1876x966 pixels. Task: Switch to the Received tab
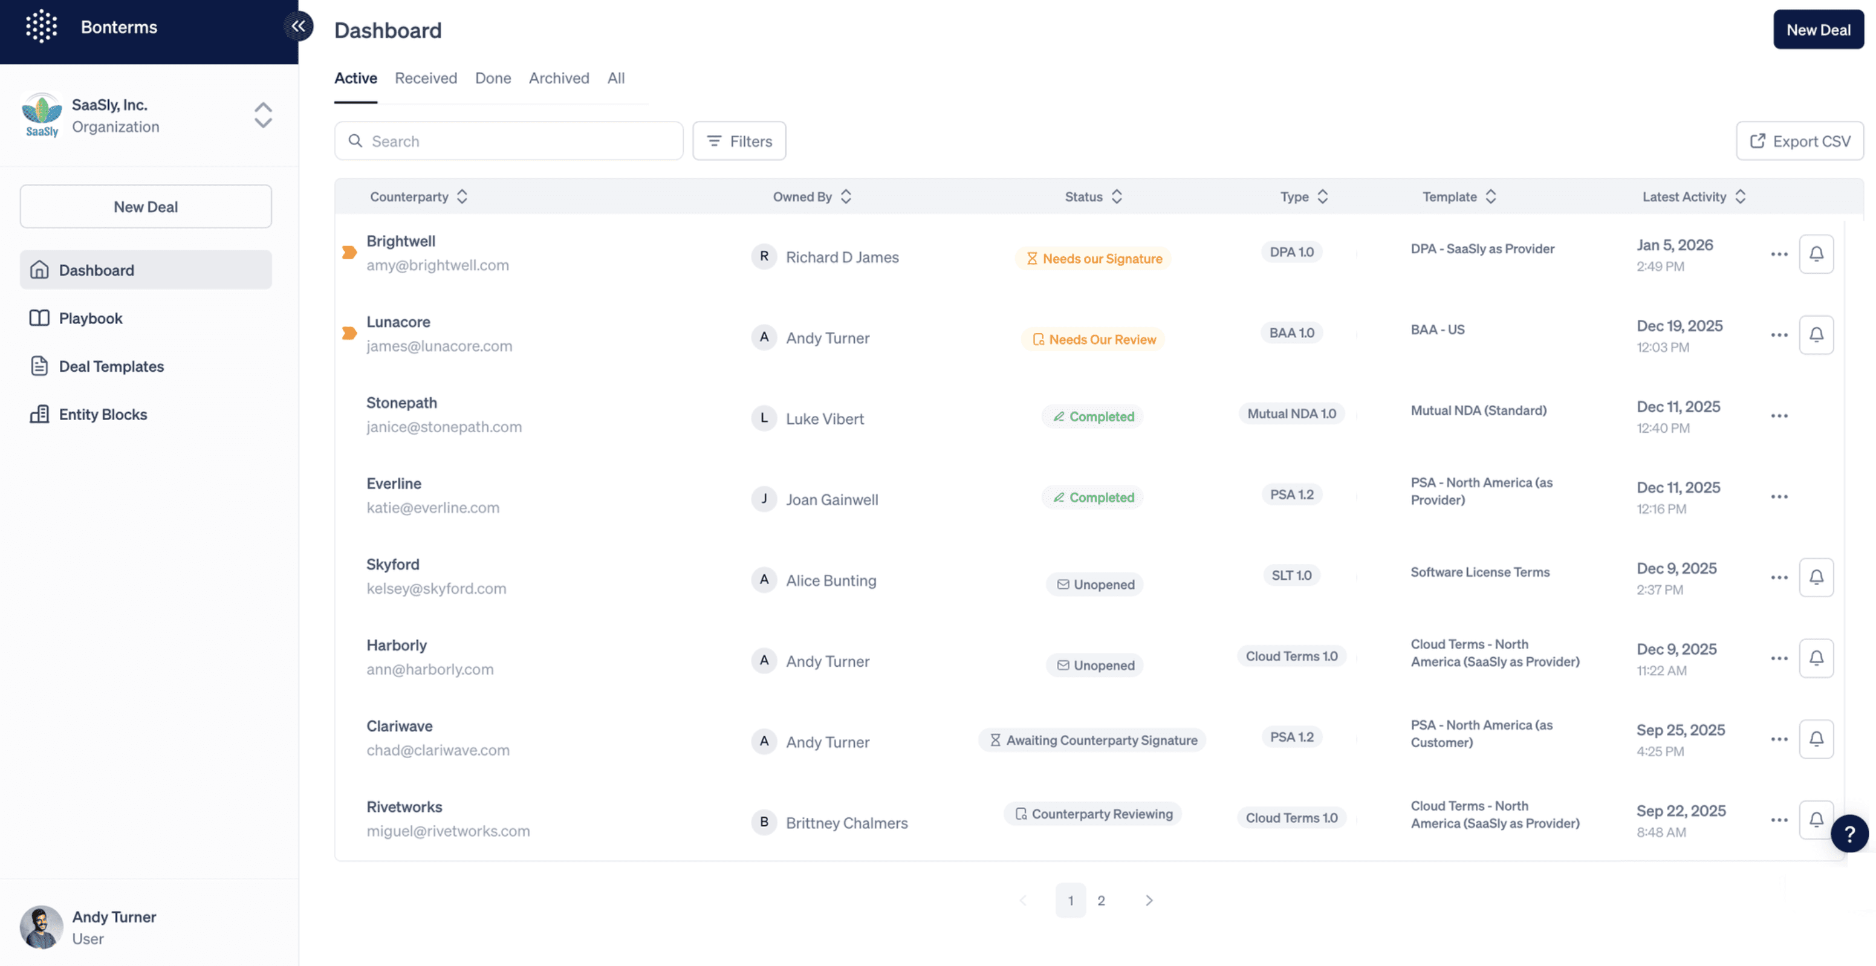[425, 78]
